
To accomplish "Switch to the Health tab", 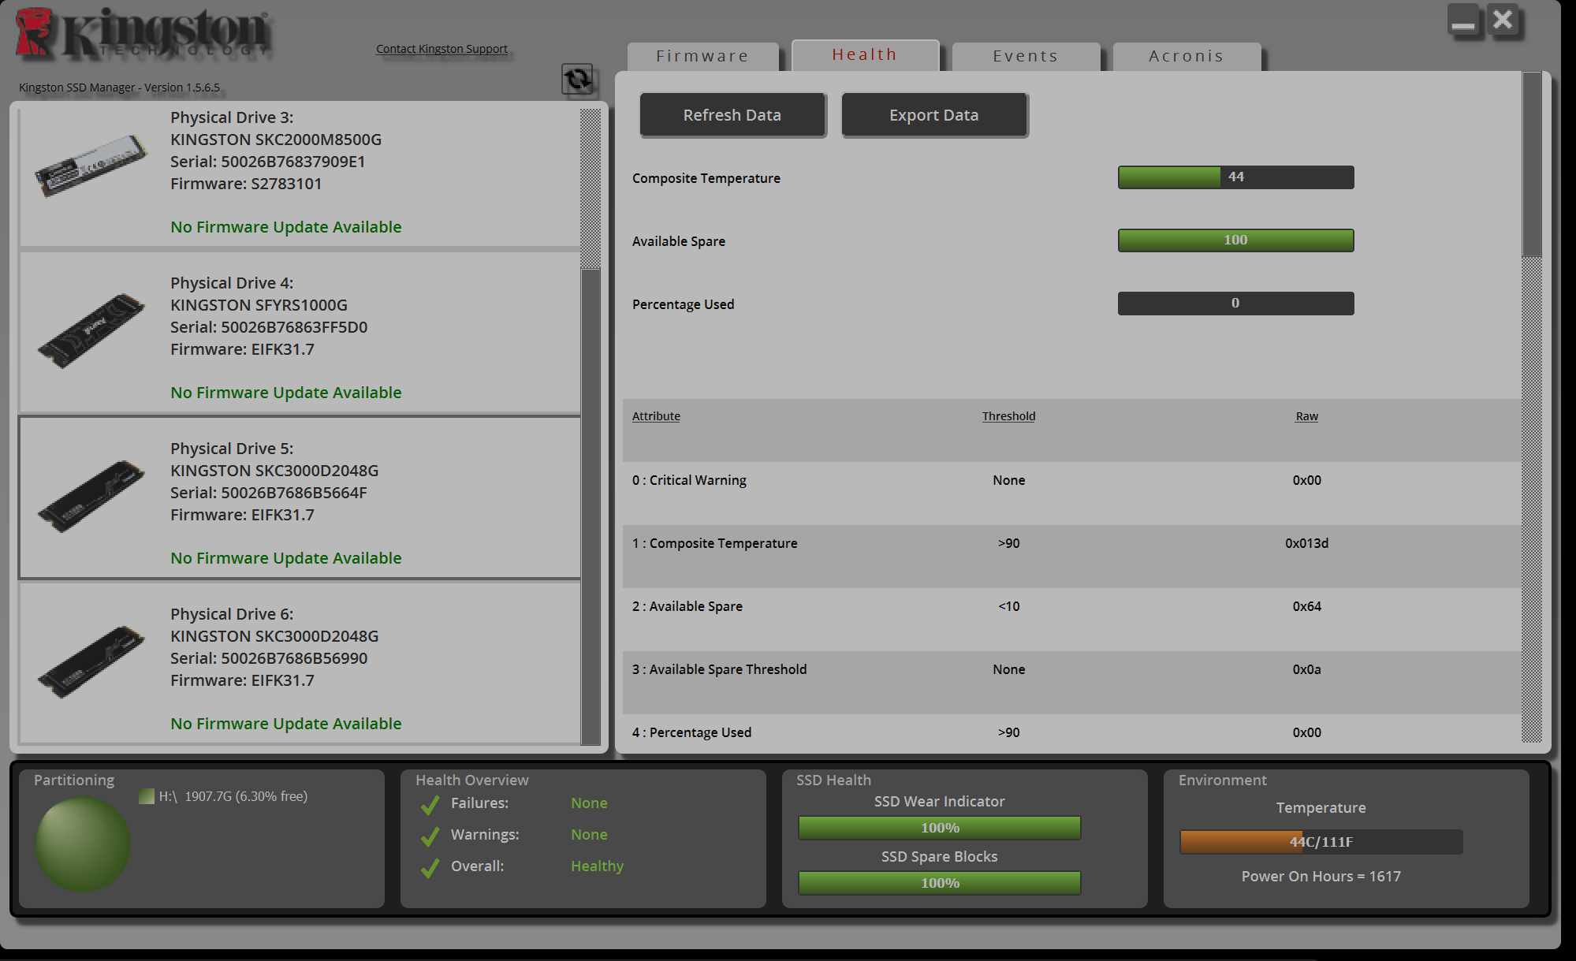I will [865, 54].
